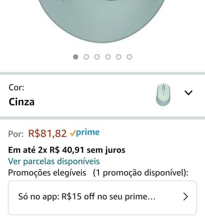Viewport: 205px width, 221px height.
Task: Open the last carousel dot image
Action: coord(129,57)
